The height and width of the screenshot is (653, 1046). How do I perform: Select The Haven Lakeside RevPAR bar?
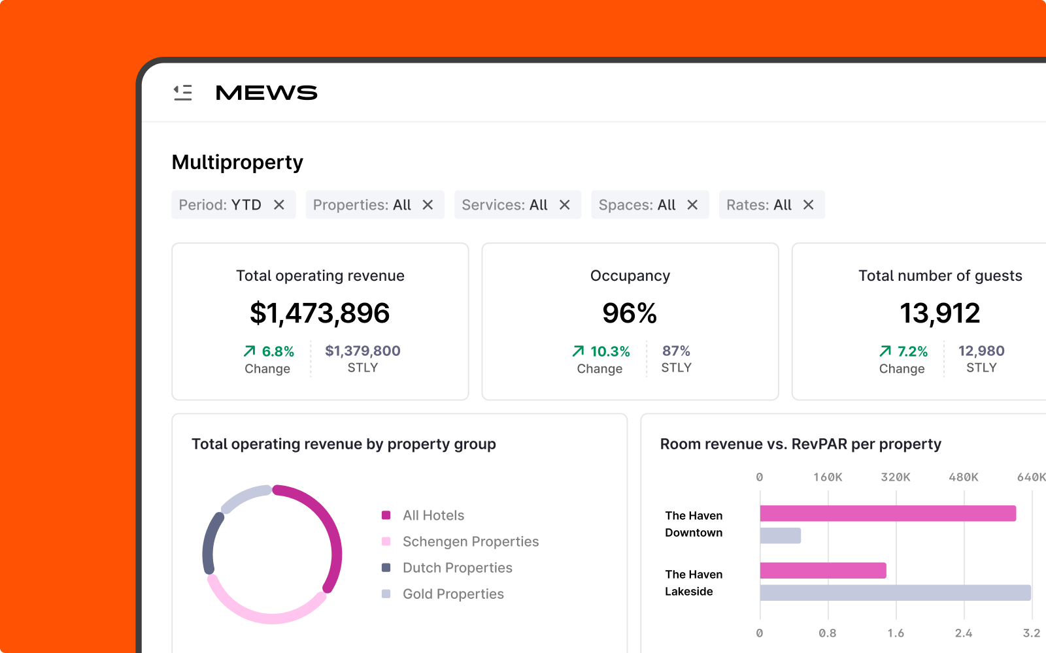894,593
